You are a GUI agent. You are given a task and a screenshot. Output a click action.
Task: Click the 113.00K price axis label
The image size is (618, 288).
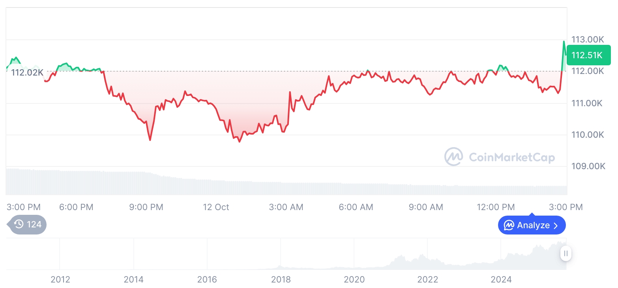pyautogui.click(x=588, y=39)
